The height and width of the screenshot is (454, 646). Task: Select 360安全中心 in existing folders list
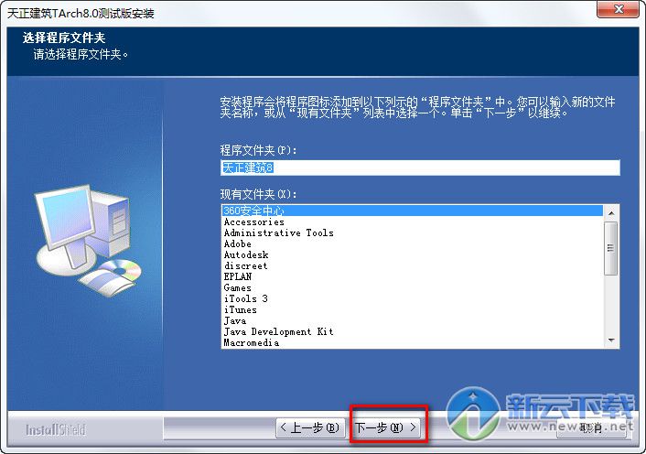[x=412, y=211]
